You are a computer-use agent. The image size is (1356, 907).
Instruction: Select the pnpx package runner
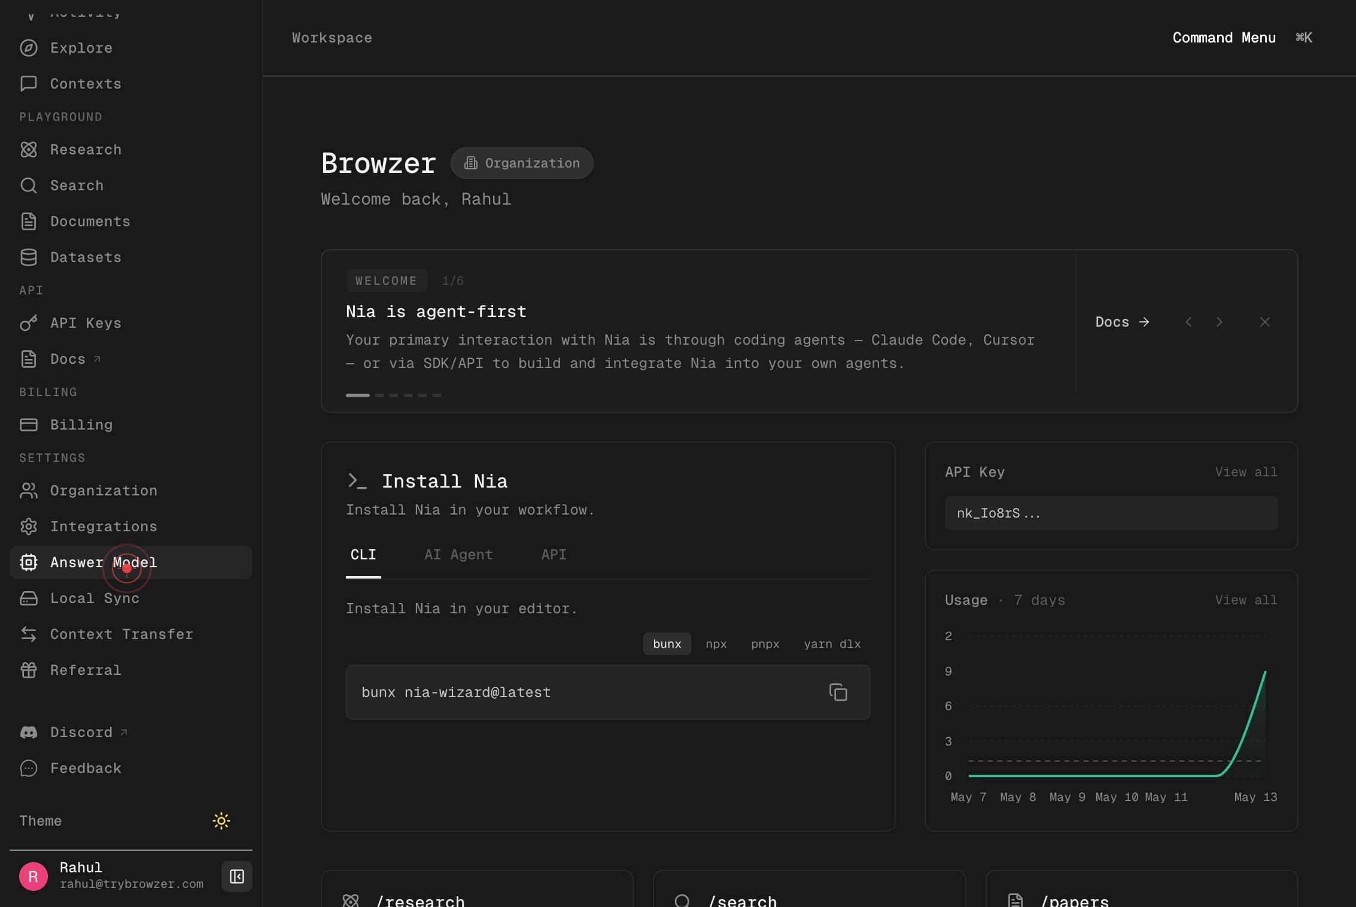pyautogui.click(x=765, y=644)
